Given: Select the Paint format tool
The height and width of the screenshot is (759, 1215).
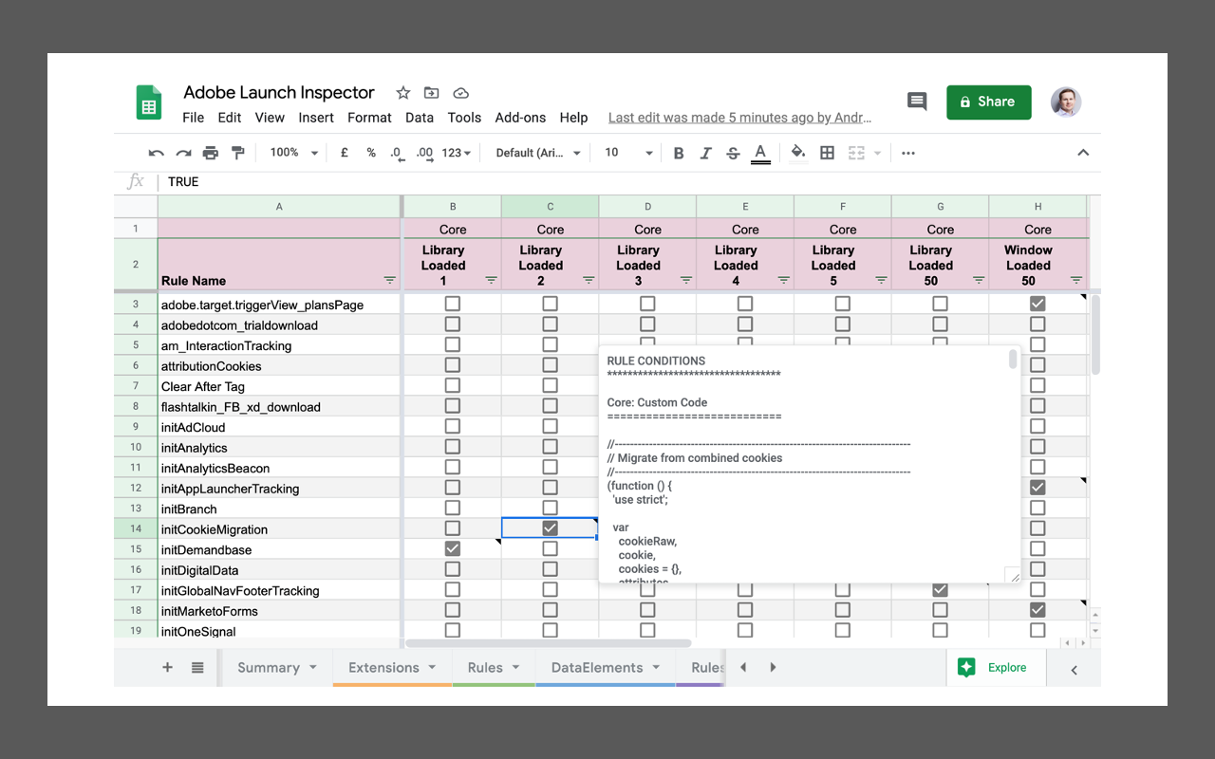Looking at the screenshot, I should pos(238,153).
